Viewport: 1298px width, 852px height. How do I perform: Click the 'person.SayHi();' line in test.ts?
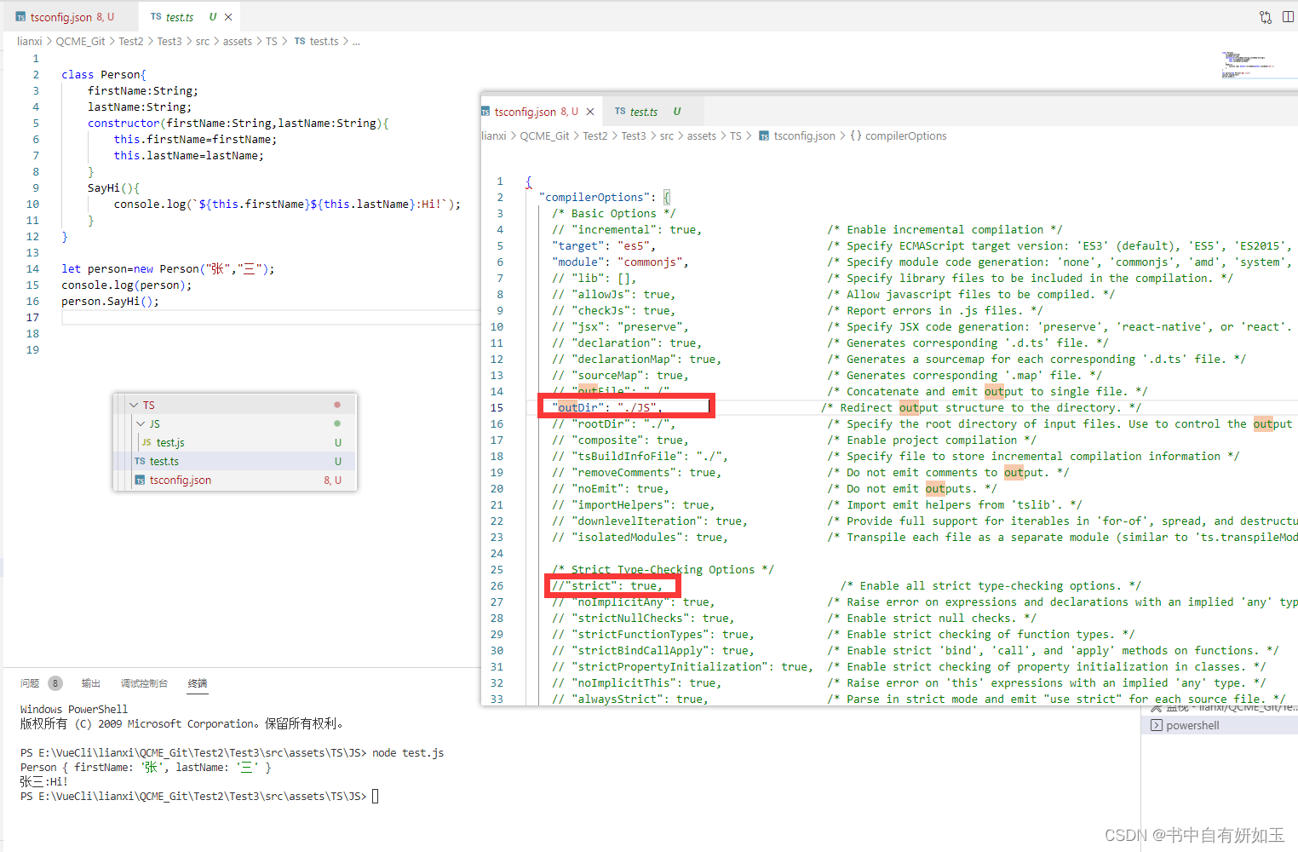[110, 302]
